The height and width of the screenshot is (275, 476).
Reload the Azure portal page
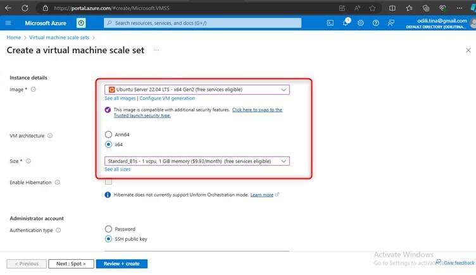point(25,8)
